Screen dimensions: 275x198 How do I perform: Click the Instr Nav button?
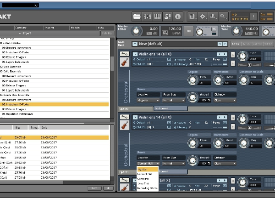pyautogui.click(x=107, y=33)
